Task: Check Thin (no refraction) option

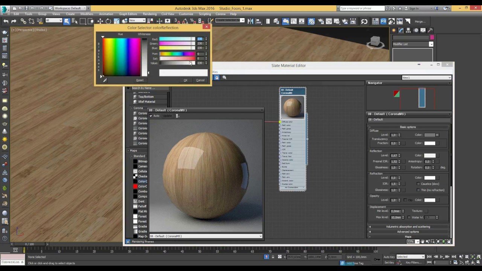Action: point(418,190)
